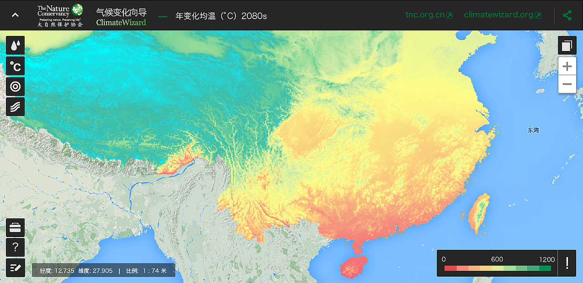Open the share icon in header
This screenshot has width=583, height=283.
pyautogui.click(x=567, y=15)
